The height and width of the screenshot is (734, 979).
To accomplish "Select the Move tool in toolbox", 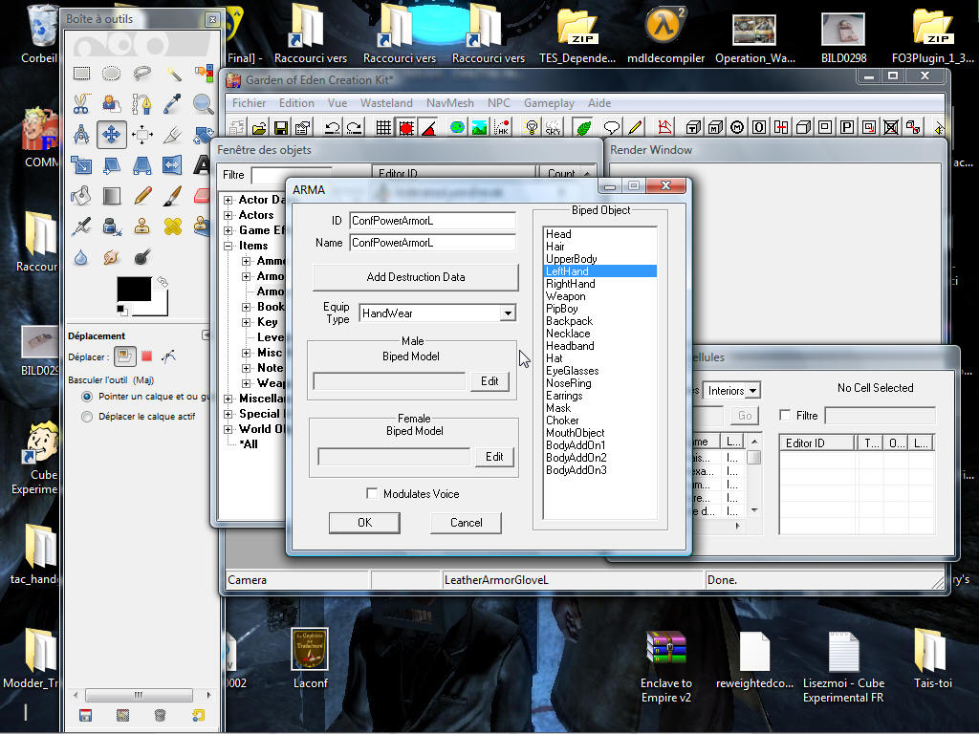I will tap(112, 134).
